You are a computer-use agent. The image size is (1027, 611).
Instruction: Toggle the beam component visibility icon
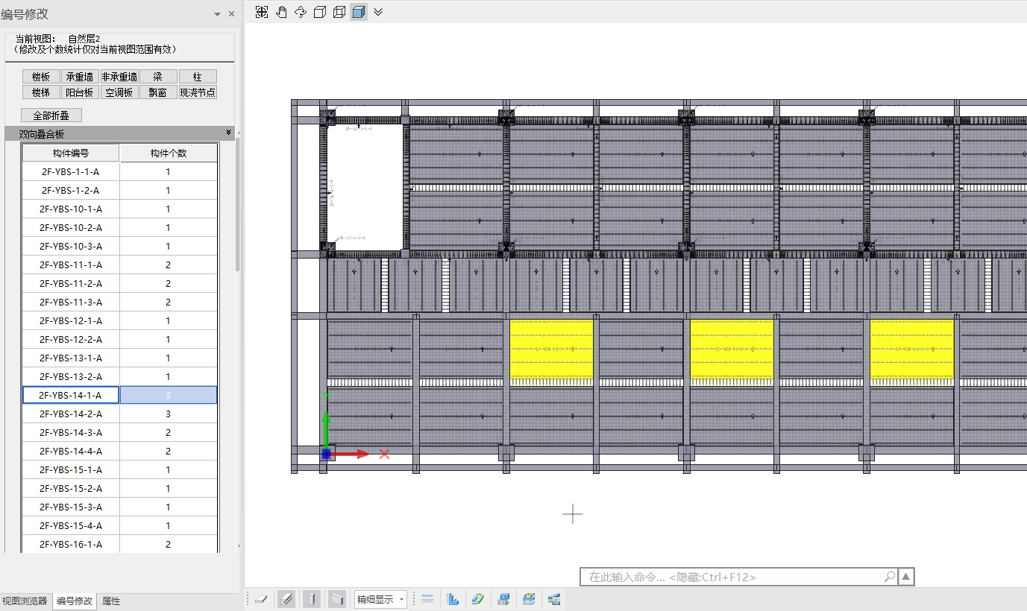(x=286, y=599)
